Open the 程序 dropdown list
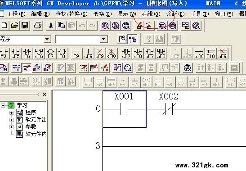246x171 pixels. [x=47, y=39]
